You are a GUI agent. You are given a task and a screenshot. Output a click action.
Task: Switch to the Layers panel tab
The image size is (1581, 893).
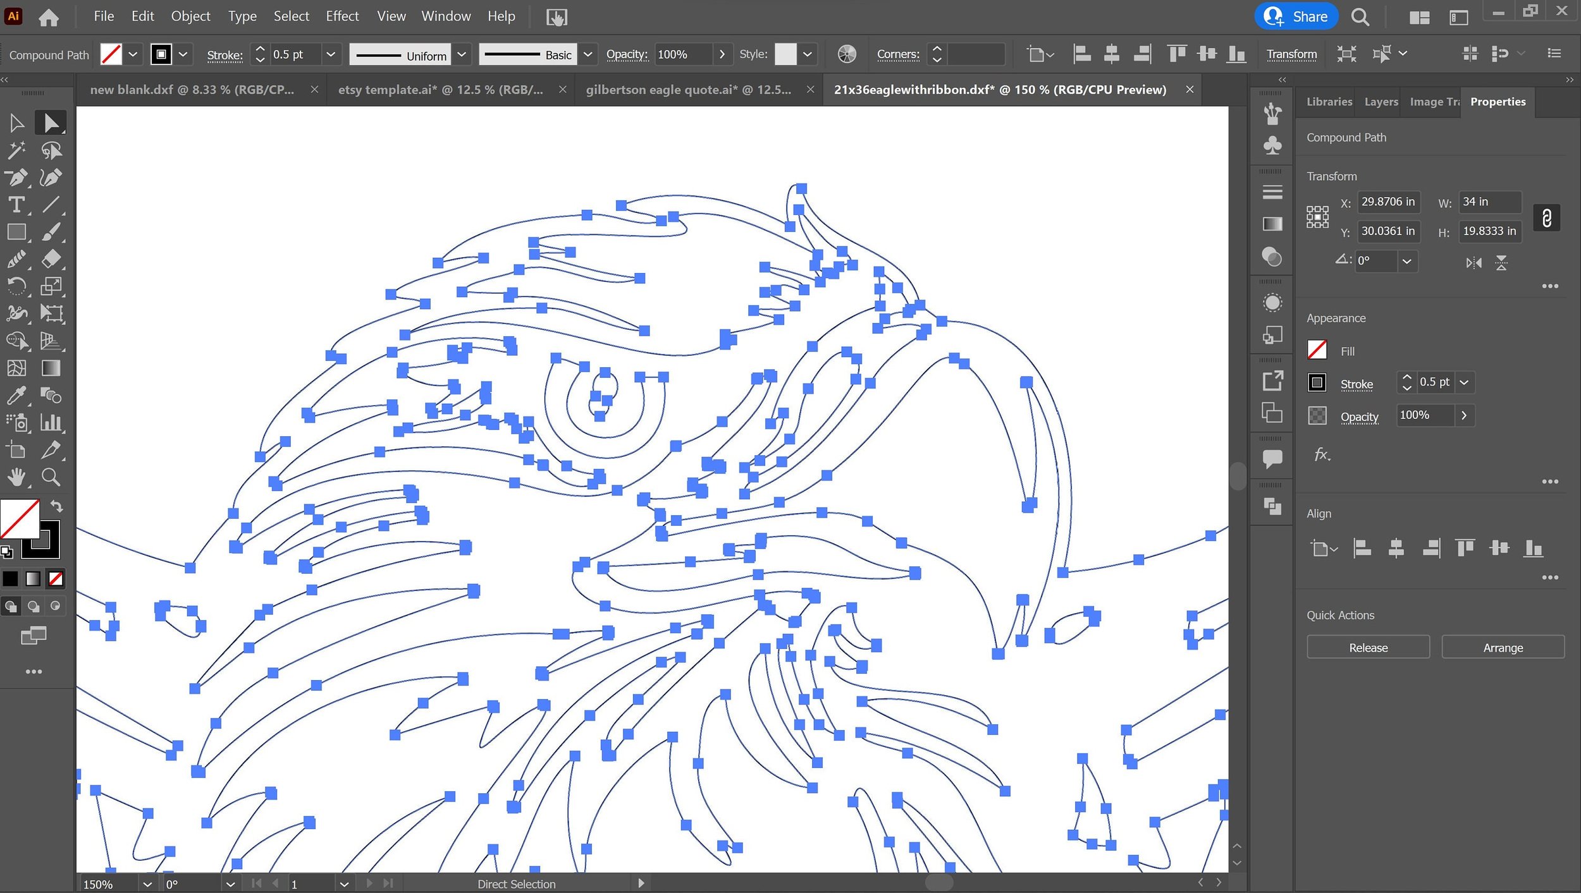(x=1381, y=102)
